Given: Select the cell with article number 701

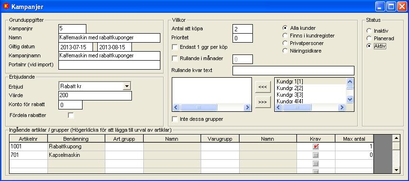Looking at the screenshot, I should pos(28,155).
